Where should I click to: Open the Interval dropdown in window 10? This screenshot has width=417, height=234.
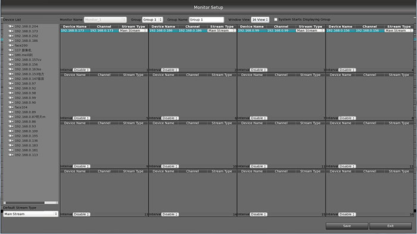click(x=170, y=166)
